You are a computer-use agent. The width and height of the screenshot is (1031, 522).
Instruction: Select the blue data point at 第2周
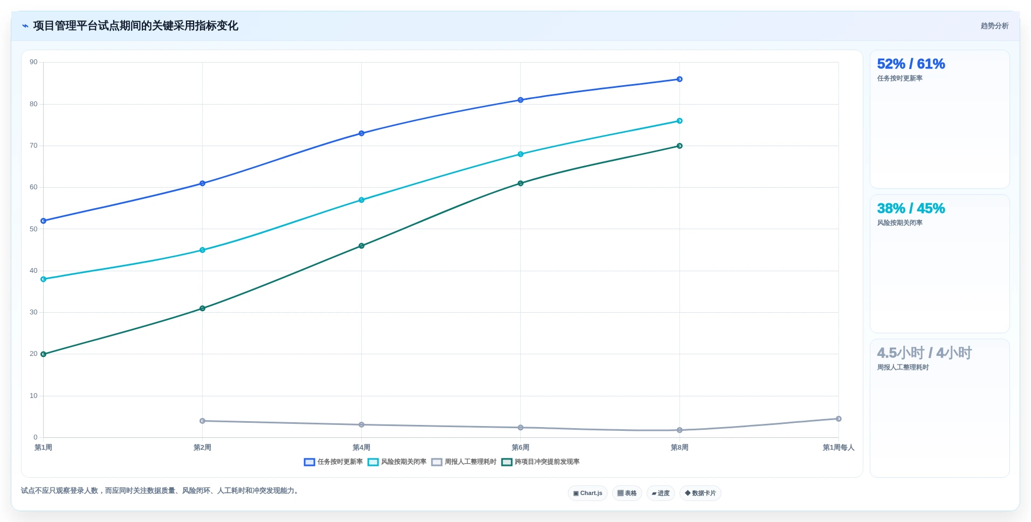pyautogui.click(x=203, y=183)
